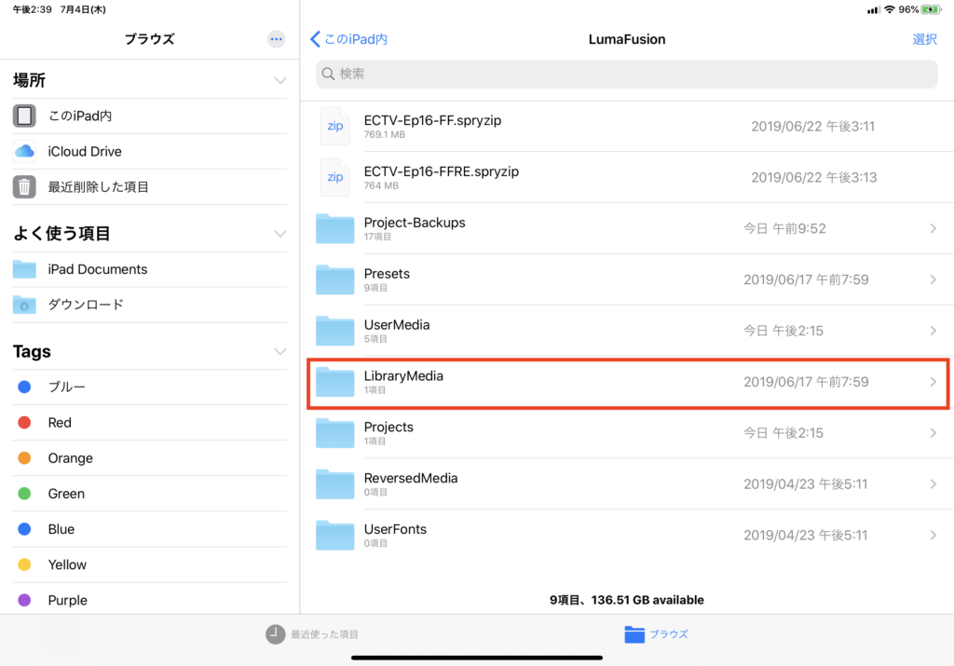Viewport: 954px width, 666px height.
Task: Click the Project-Backups folder icon
Action: tap(334, 228)
